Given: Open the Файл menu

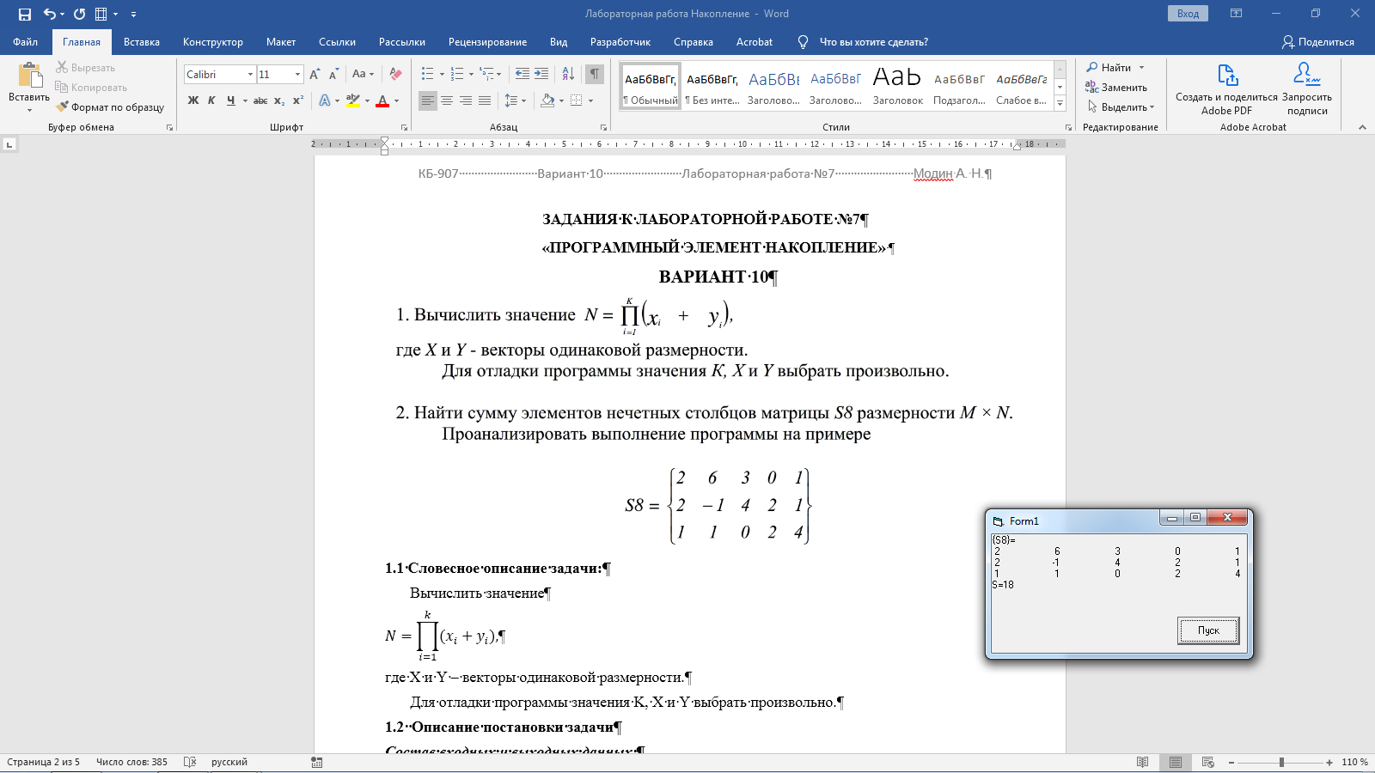Looking at the screenshot, I should coord(25,41).
